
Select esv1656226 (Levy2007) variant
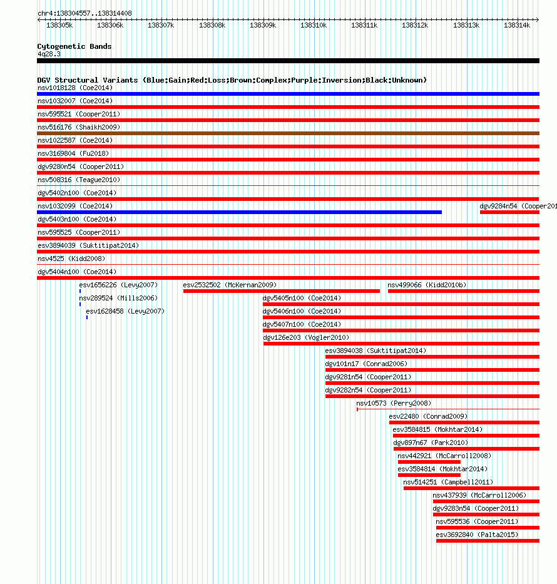point(118,285)
